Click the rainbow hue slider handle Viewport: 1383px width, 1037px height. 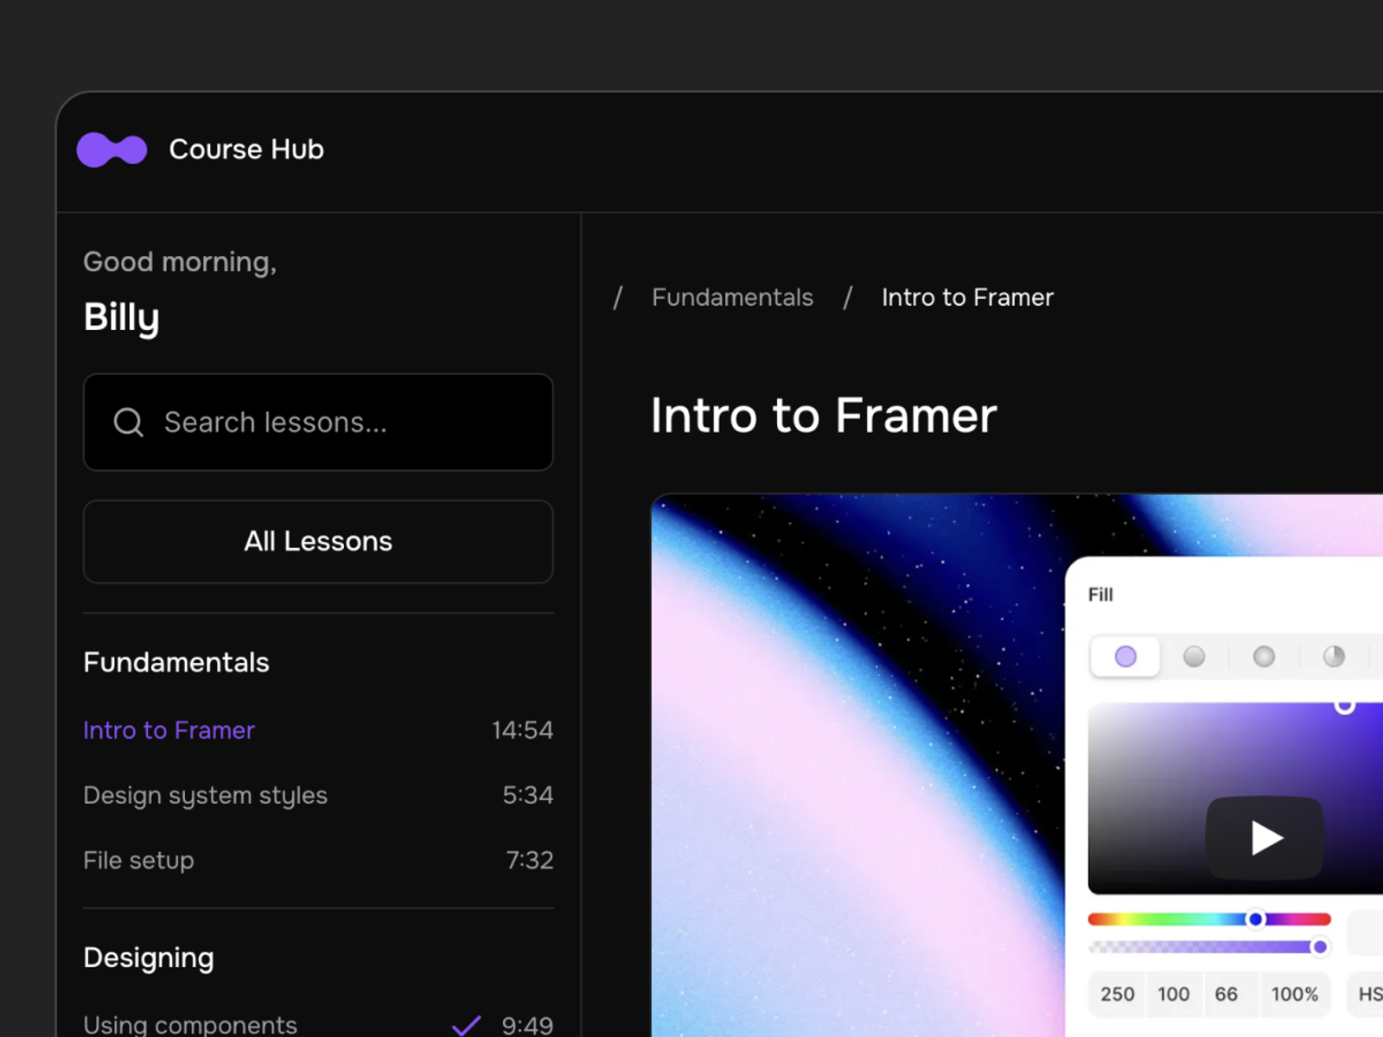click(1256, 919)
